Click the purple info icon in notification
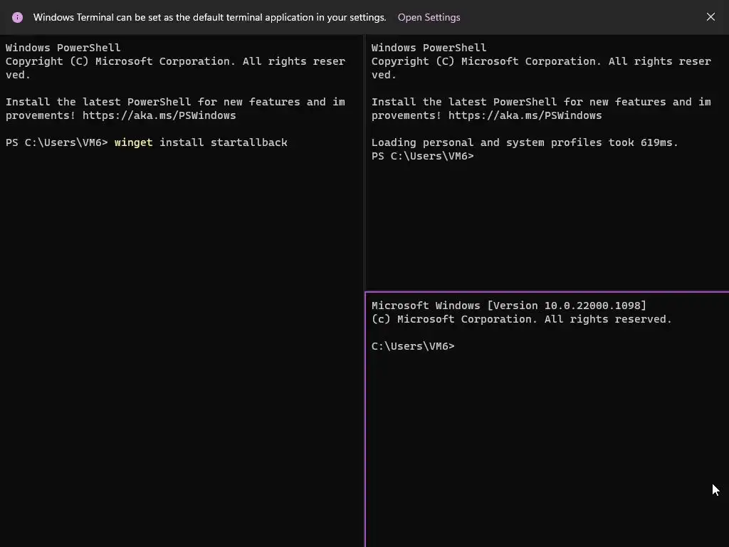The width and height of the screenshot is (729, 547). click(x=17, y=17)
